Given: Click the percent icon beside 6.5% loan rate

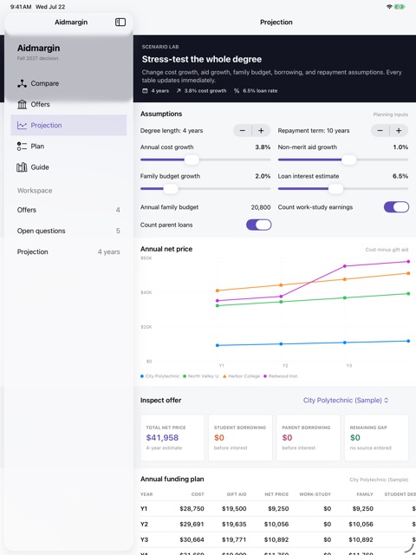Looking at the screenshot, I should point(237,91).
